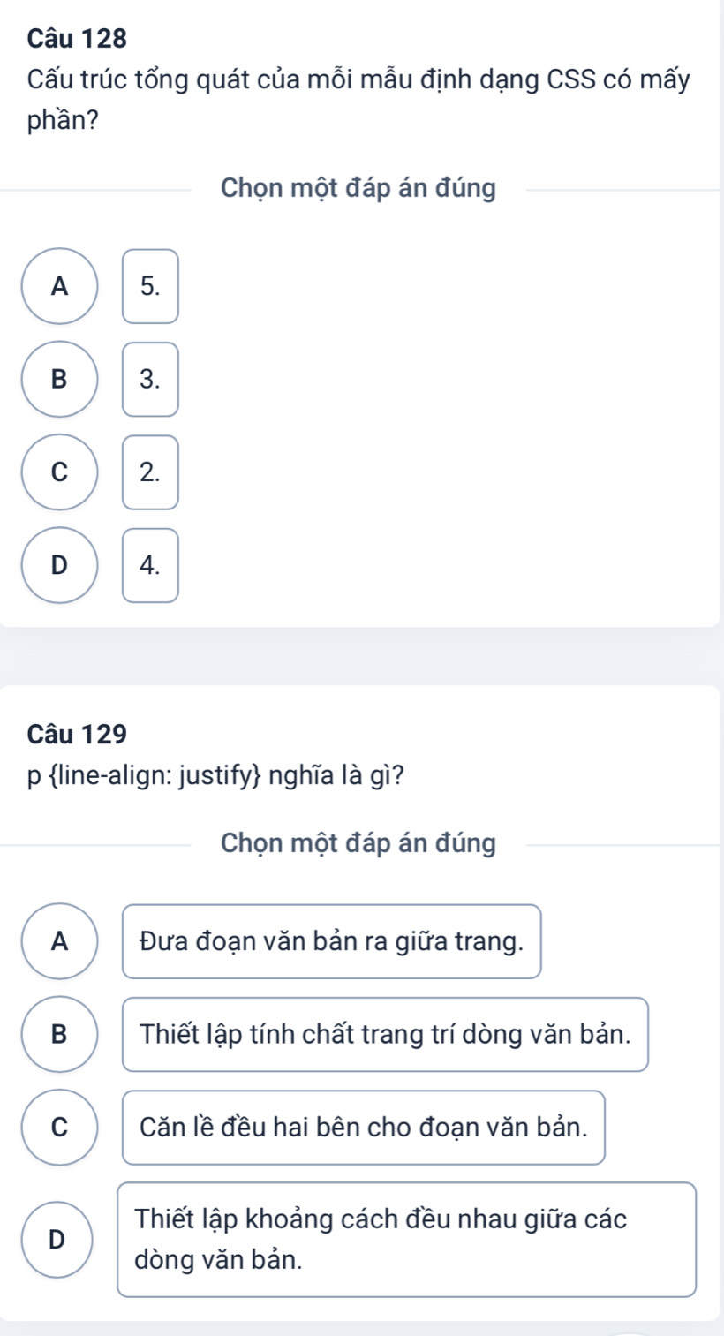Click the "Câu 129" heading

[x=78, y=733]
